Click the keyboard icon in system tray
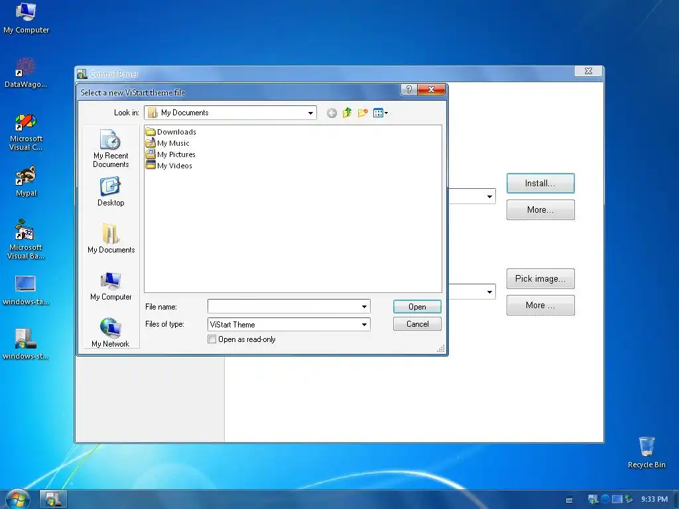This screenshot has height=509, width=679. (569, 500)
